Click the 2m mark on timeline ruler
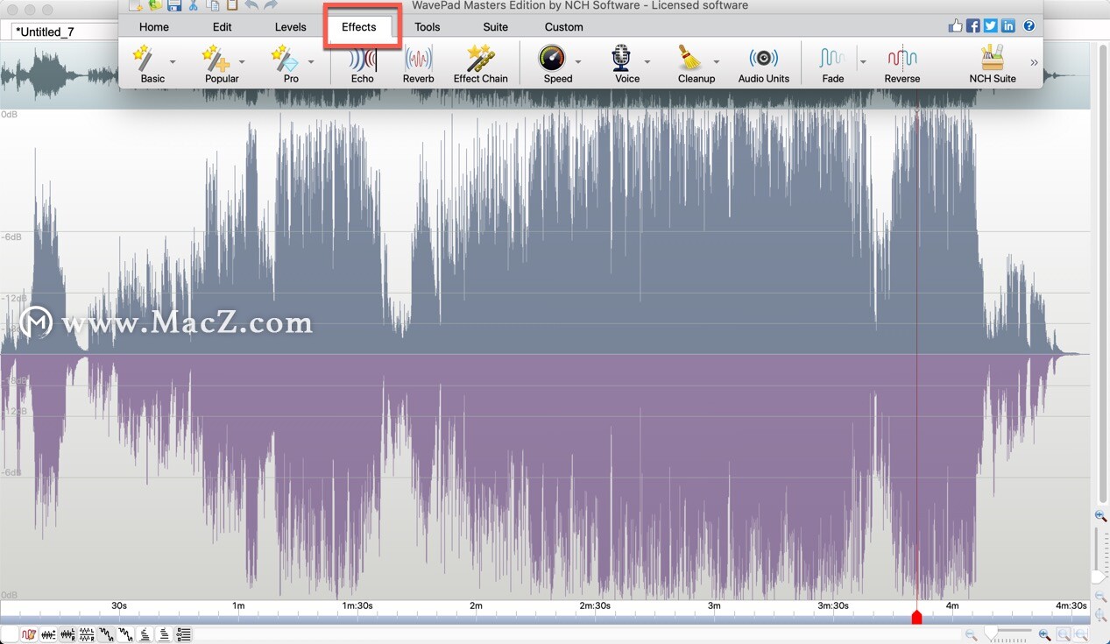Viewport: 1110px width, 644px height. [476, 605]
